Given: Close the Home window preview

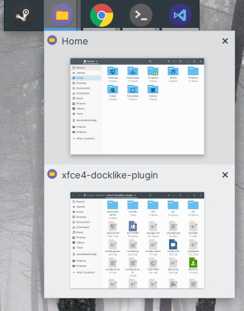Looking at the screenshot, I should coord(225,41).
